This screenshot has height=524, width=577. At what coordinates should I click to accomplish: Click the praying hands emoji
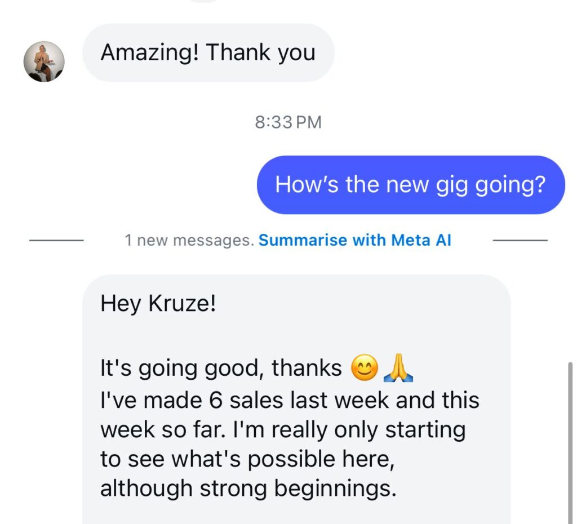point(398,367)
